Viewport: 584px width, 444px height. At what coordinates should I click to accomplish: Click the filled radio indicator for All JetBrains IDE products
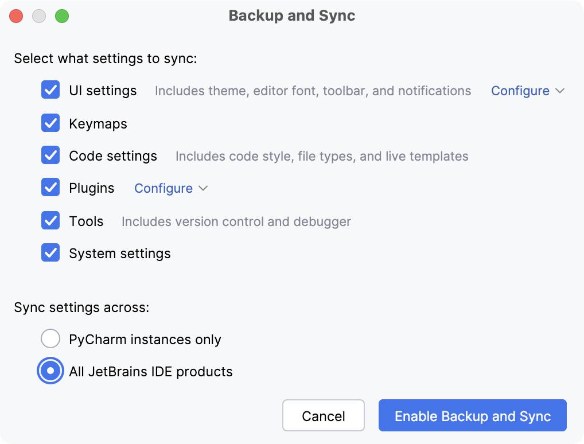[x=50, y=371]
